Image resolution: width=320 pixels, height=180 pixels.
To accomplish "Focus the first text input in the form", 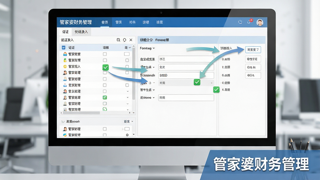I will tap(186, 59).
